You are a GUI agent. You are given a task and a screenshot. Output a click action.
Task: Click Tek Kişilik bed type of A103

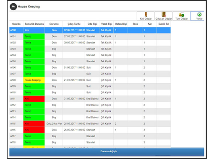106,49
